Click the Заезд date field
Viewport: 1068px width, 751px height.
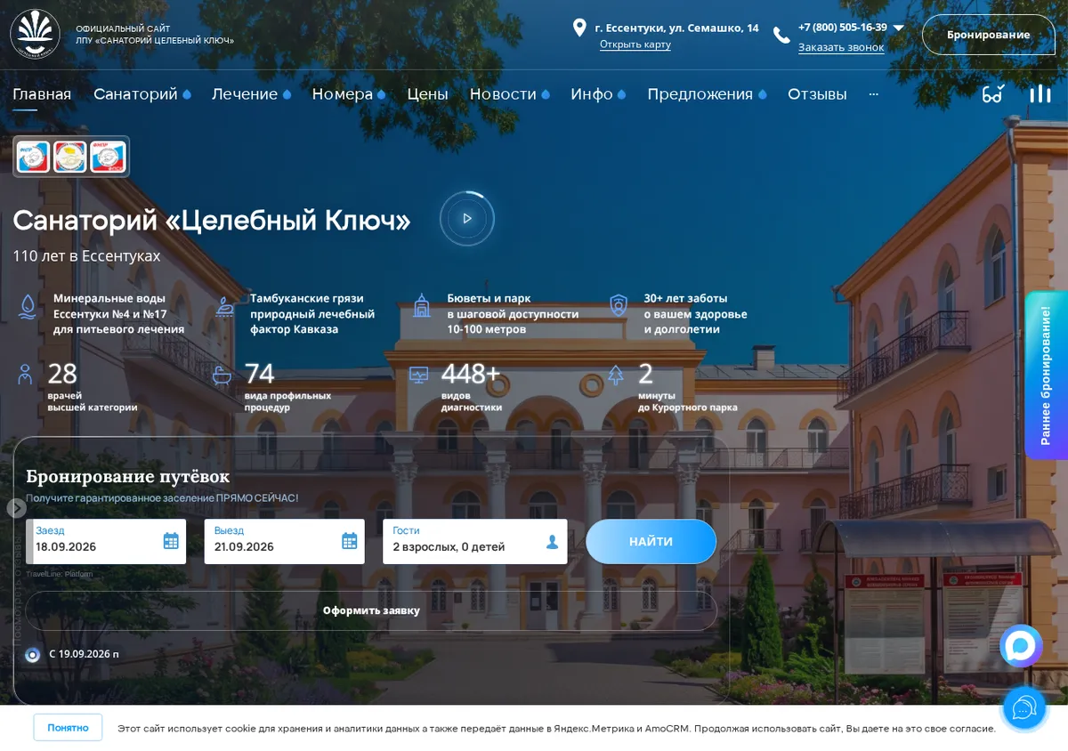[106, 541]
